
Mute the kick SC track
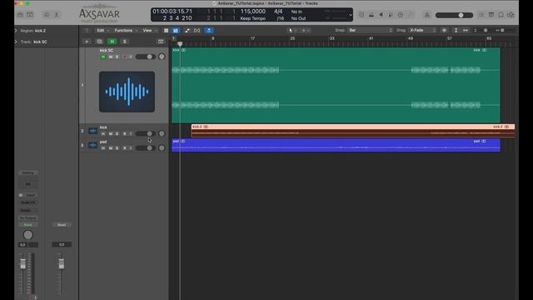[x=111, y=57]
